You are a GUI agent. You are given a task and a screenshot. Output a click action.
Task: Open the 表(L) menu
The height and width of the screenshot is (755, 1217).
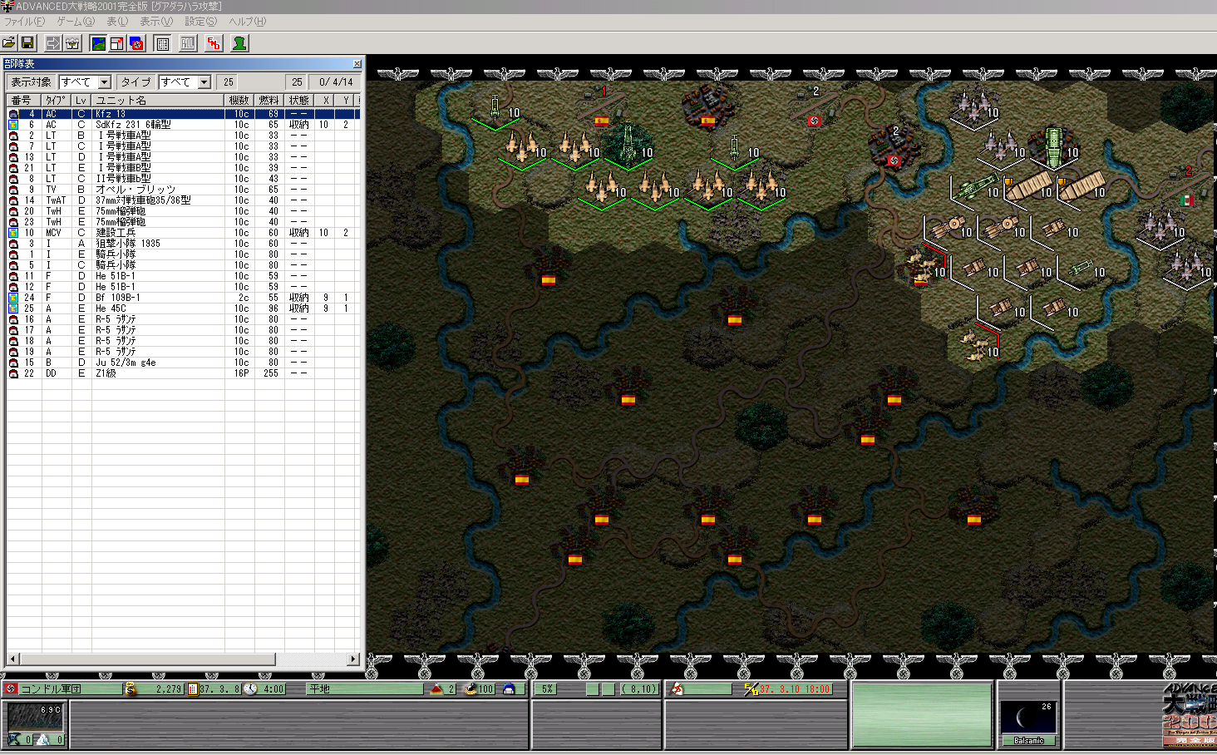pos(117,22)
